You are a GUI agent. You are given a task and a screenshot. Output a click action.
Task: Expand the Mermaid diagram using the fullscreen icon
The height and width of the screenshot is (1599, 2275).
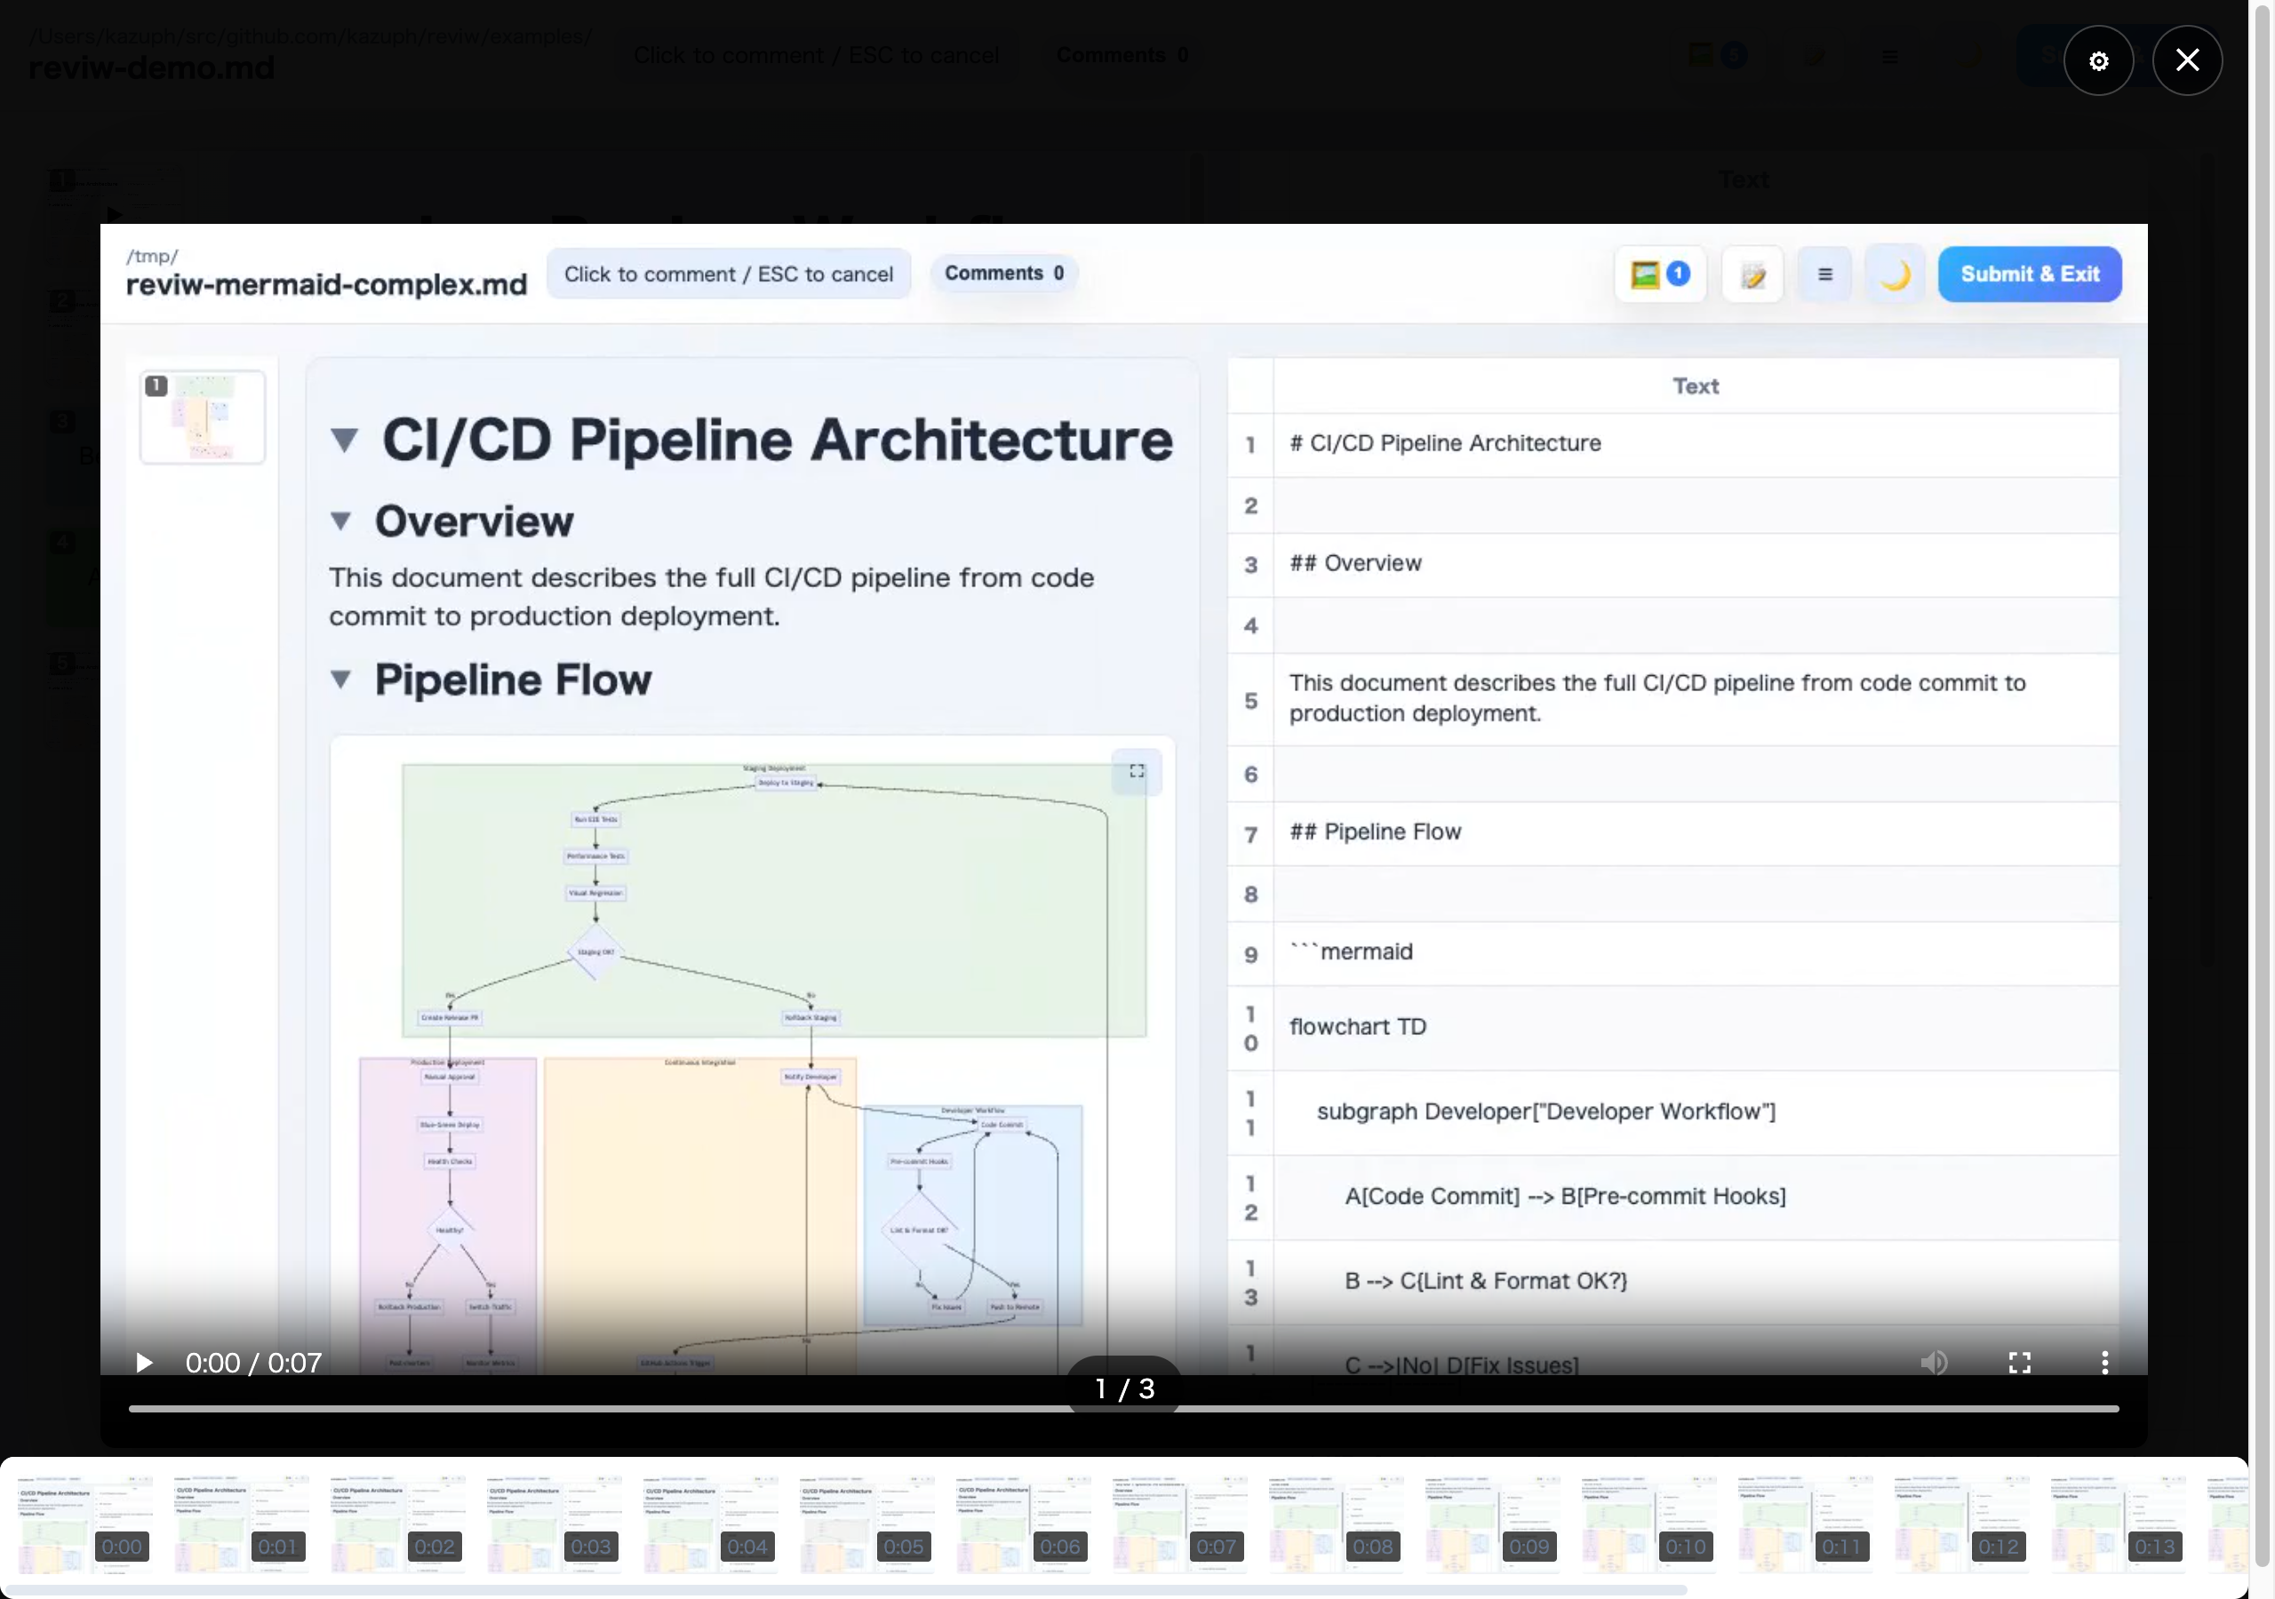1137,771
